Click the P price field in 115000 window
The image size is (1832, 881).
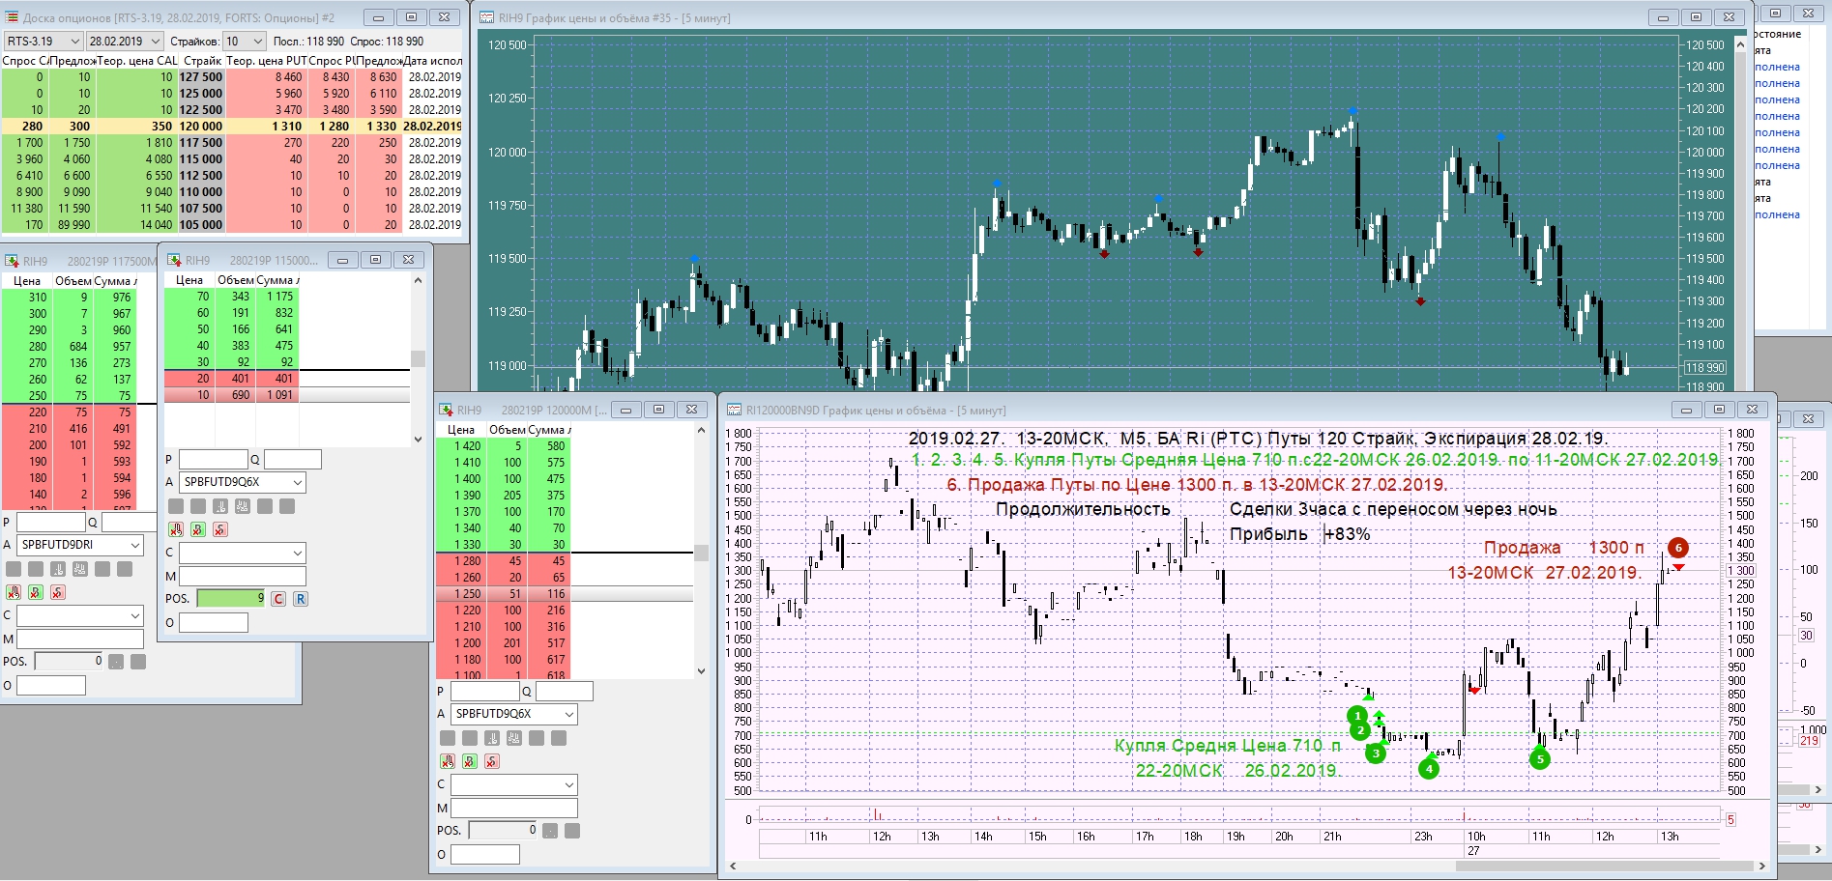pyautogui.click(x=214, y=460)
